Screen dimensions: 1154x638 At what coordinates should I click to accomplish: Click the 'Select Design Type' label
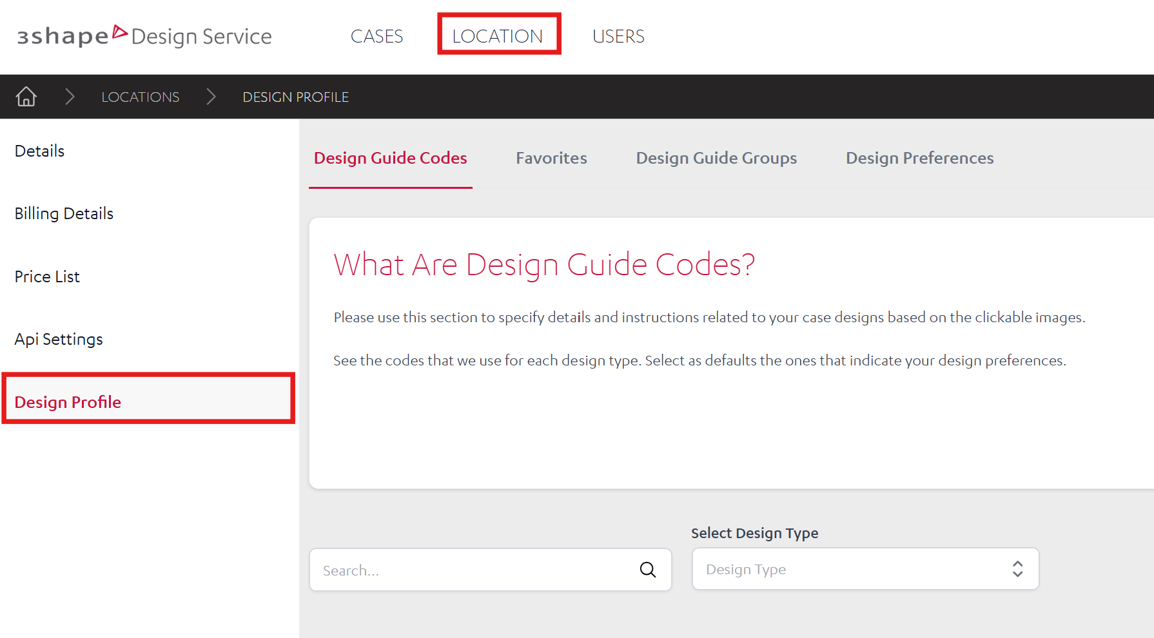click(x=755, y=534)
